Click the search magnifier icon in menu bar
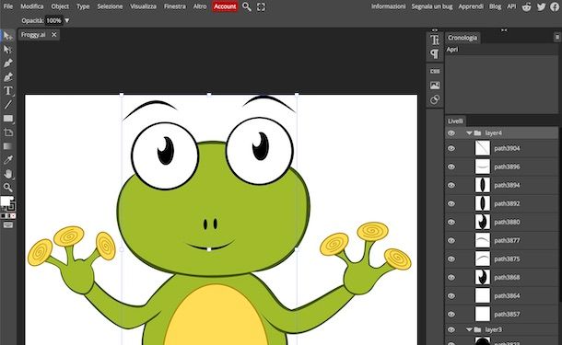The width and height of the screenshot is (562, 345). 247,6
